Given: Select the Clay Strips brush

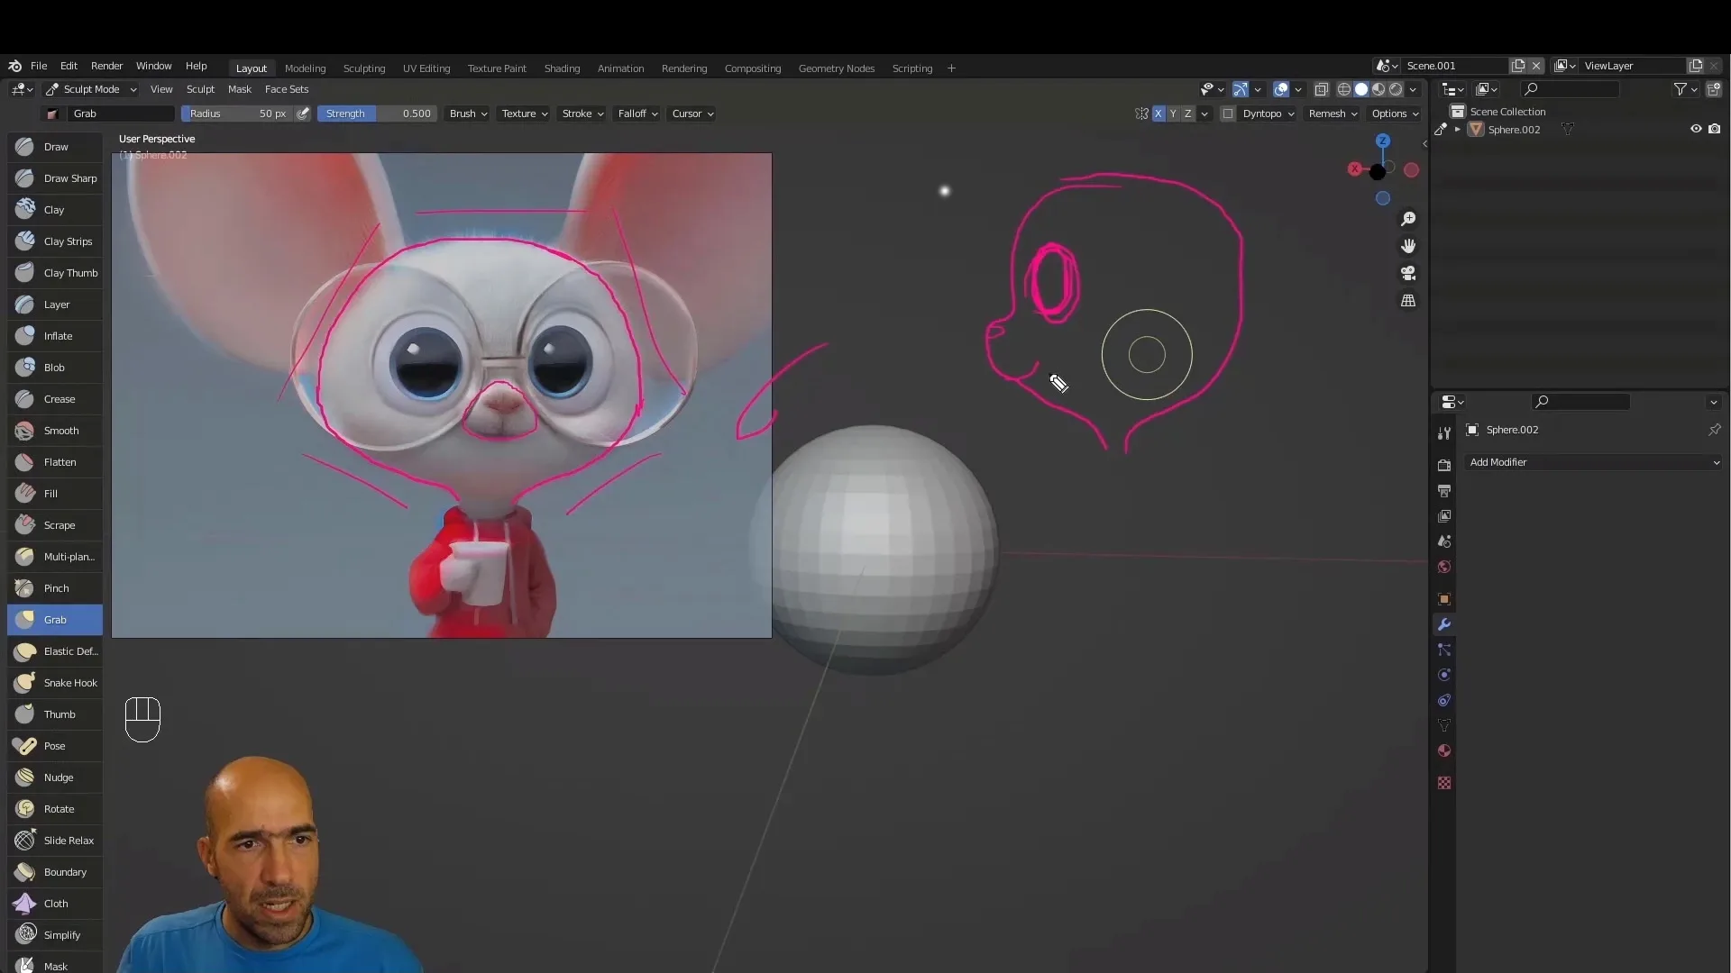Looking at the screenshot, I should coord(54,241).
